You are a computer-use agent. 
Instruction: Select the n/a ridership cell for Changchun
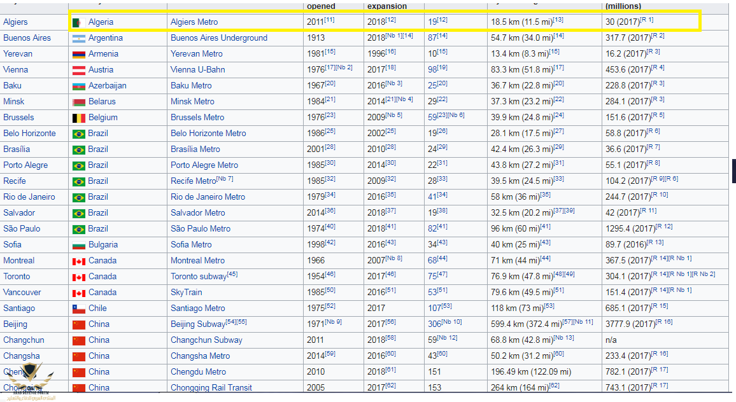611,340
